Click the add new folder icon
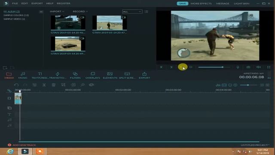The height and width of the screenshot is (155, 275). (x=5, y=68)
